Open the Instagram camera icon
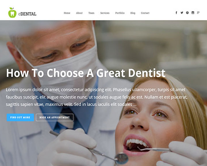The width and height of the screenshot is (207, 166). (x=193, y=13)
